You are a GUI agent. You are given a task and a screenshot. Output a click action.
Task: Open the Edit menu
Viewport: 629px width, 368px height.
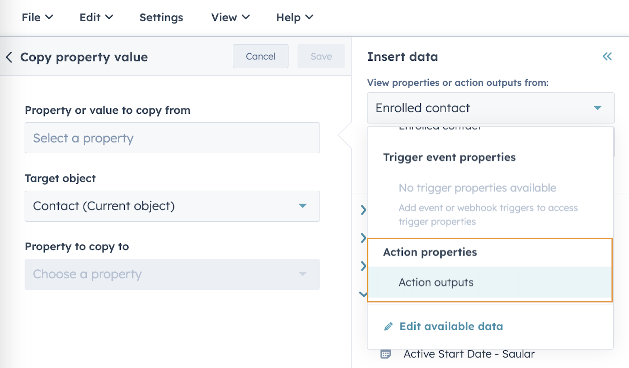pyautogui.click(x=96, y=17)
